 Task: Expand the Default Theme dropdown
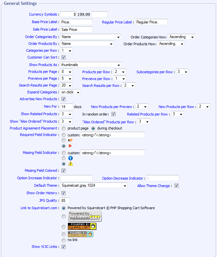94,185
